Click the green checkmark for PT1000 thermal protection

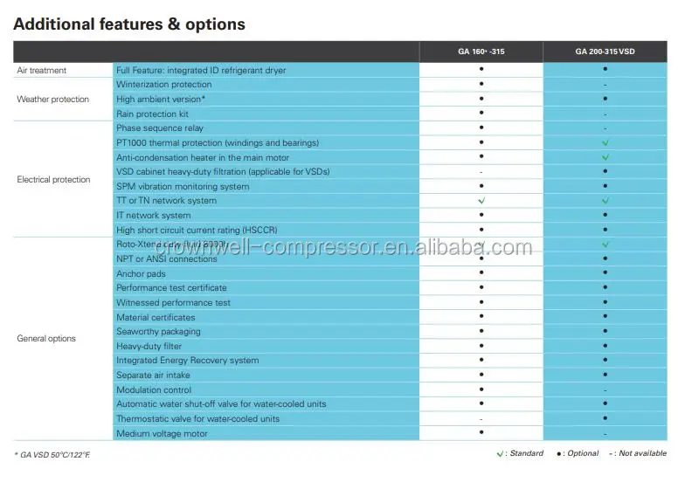[x=605, y=142]
